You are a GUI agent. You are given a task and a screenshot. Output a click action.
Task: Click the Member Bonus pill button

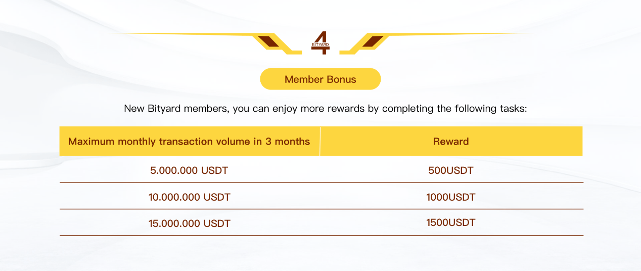(320, 79)
